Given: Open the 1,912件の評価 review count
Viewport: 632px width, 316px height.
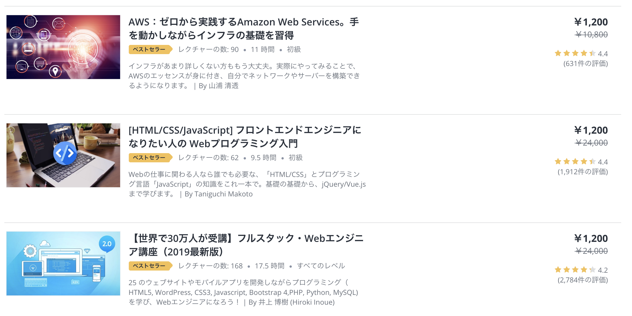Looking at the screenshot, I should coord(583,172).
